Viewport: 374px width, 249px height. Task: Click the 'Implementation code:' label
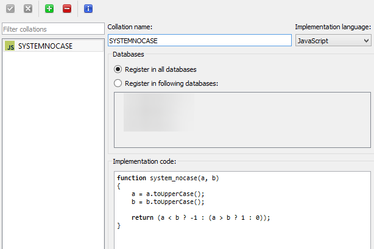(x=144, y=161)
